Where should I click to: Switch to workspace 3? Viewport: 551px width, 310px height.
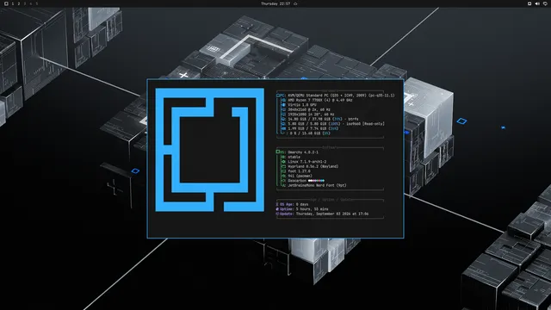tap(25, 3)
